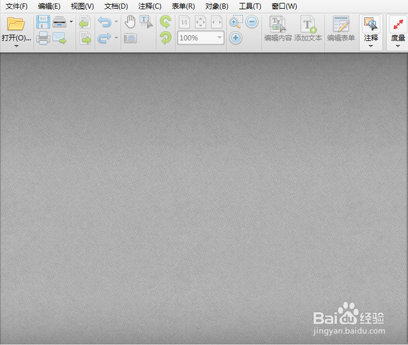
Task: Expand the 度量 dropdown arrow
Action: [398, 46]
